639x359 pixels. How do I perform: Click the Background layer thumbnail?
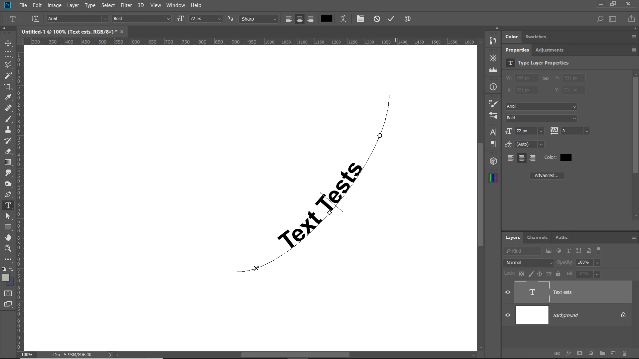coord(532,315)
